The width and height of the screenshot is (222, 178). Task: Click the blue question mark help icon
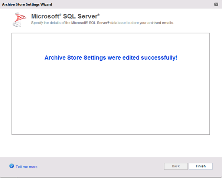point(12,166)
